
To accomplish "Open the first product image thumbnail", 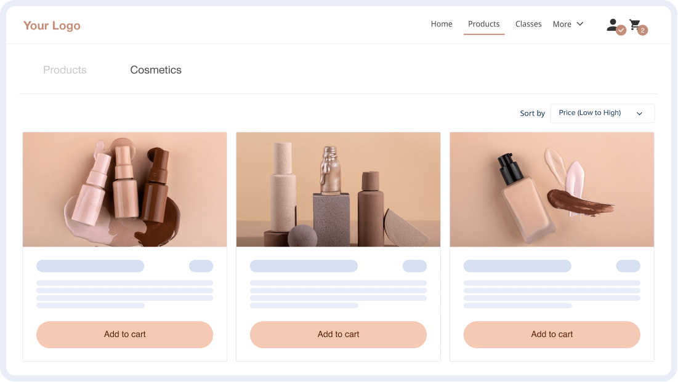I will (124, 189).
